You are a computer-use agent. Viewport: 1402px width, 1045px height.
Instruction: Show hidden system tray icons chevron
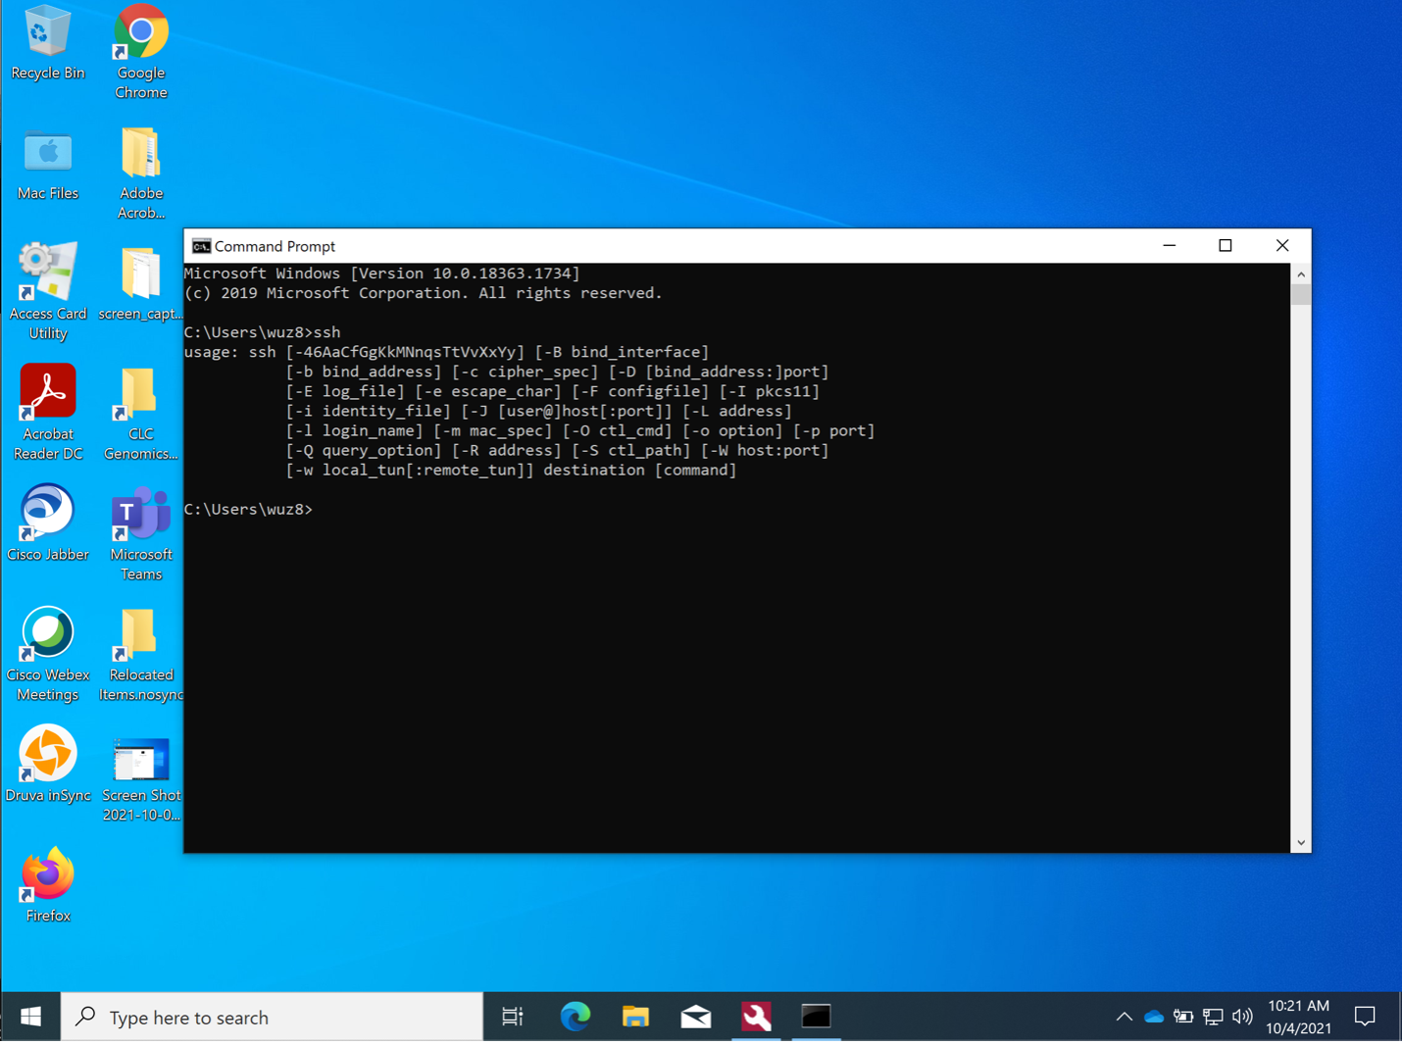[x=1124, y=1018]
